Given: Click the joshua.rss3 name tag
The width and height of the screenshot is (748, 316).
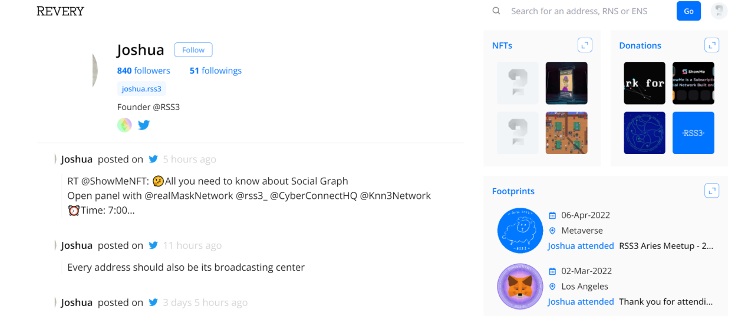Looking at the screenshot, I should click(x=141, y=89).
